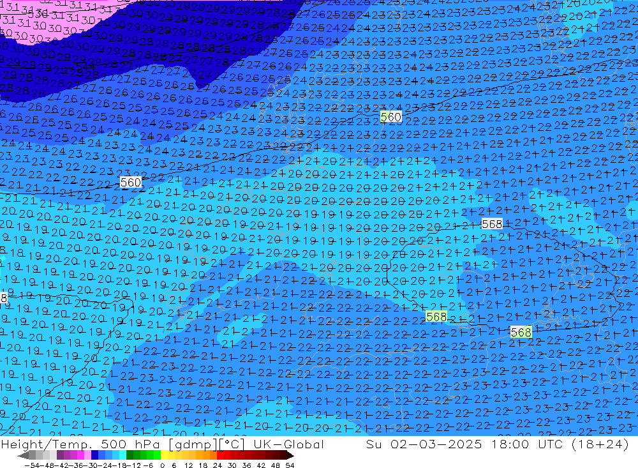Click the forecast offset '(18+24)'
The width and height of the screenshot is (638, 468).
click(600, 444)
